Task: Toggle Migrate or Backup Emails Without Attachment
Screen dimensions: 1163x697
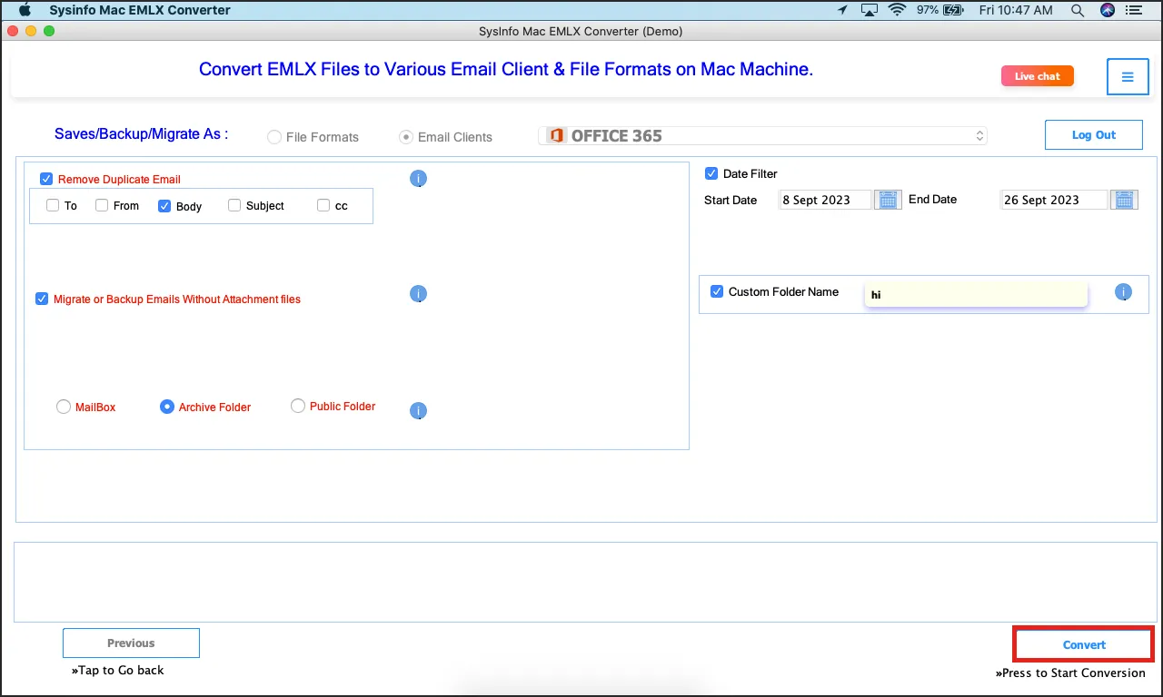Action: click(42, 299)
